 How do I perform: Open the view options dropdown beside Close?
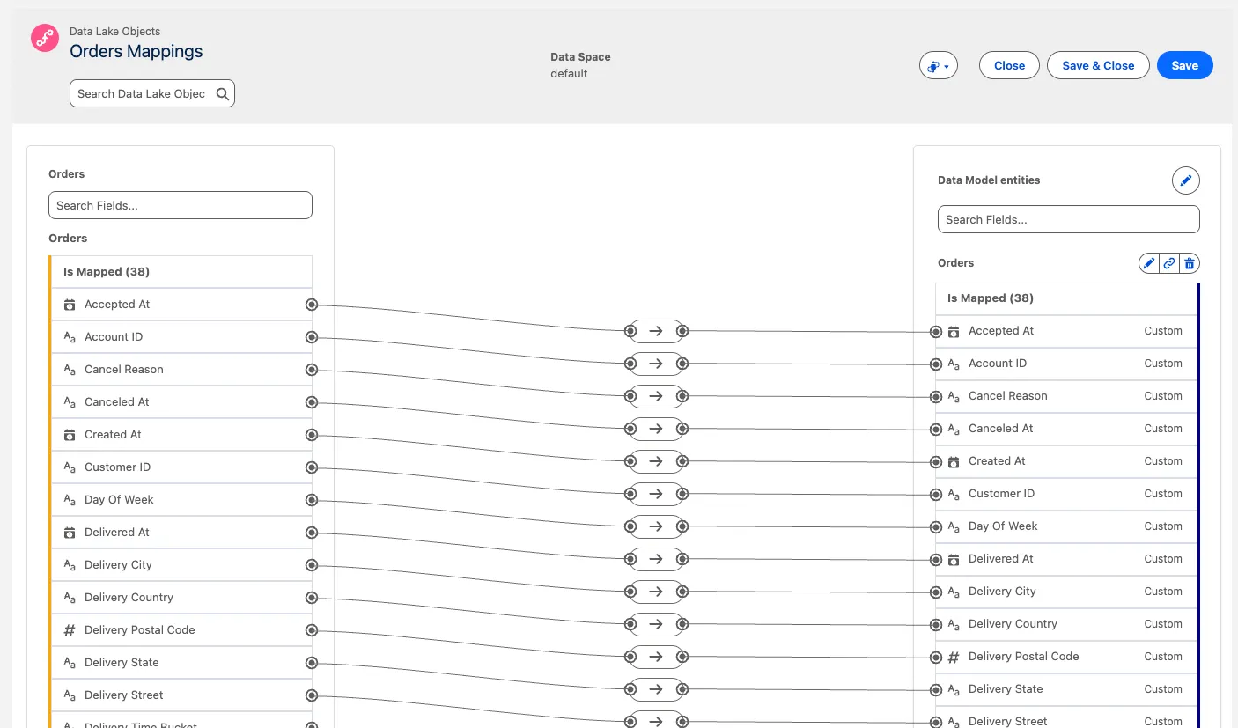tap(938, 66)
